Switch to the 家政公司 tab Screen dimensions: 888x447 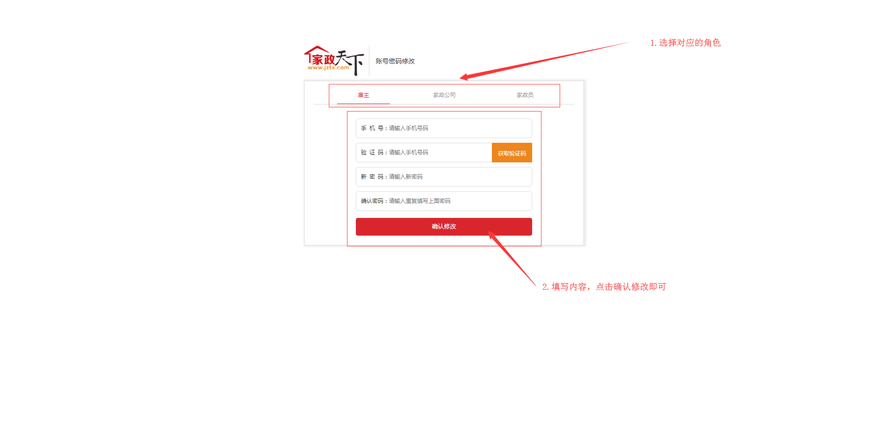pyautogui.click(x=444, y=95)
